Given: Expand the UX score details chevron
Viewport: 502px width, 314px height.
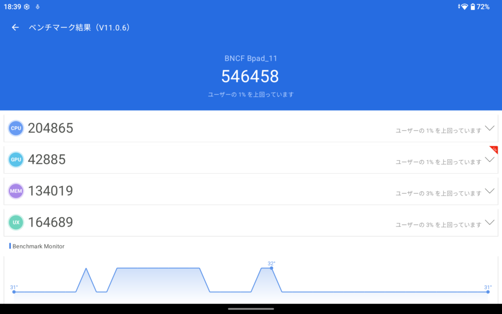Looking at the screenshot, I should [490, 222].
